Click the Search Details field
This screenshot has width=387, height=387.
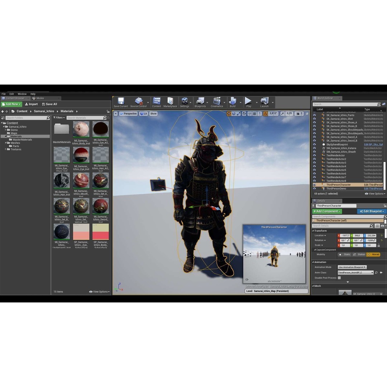pos(343,226)
